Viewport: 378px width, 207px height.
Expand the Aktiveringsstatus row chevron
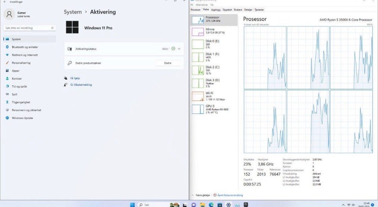(179, 49)
